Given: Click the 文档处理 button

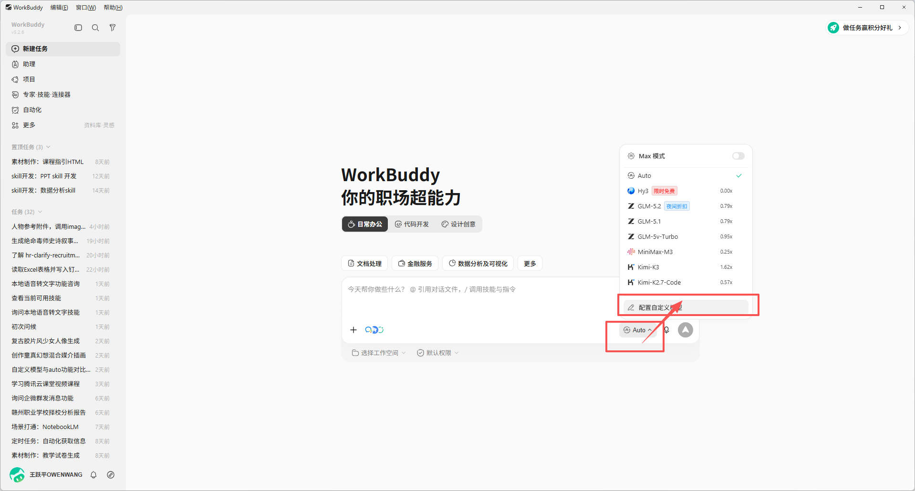Looking at the screenshot, I should (x=364, y=264).
